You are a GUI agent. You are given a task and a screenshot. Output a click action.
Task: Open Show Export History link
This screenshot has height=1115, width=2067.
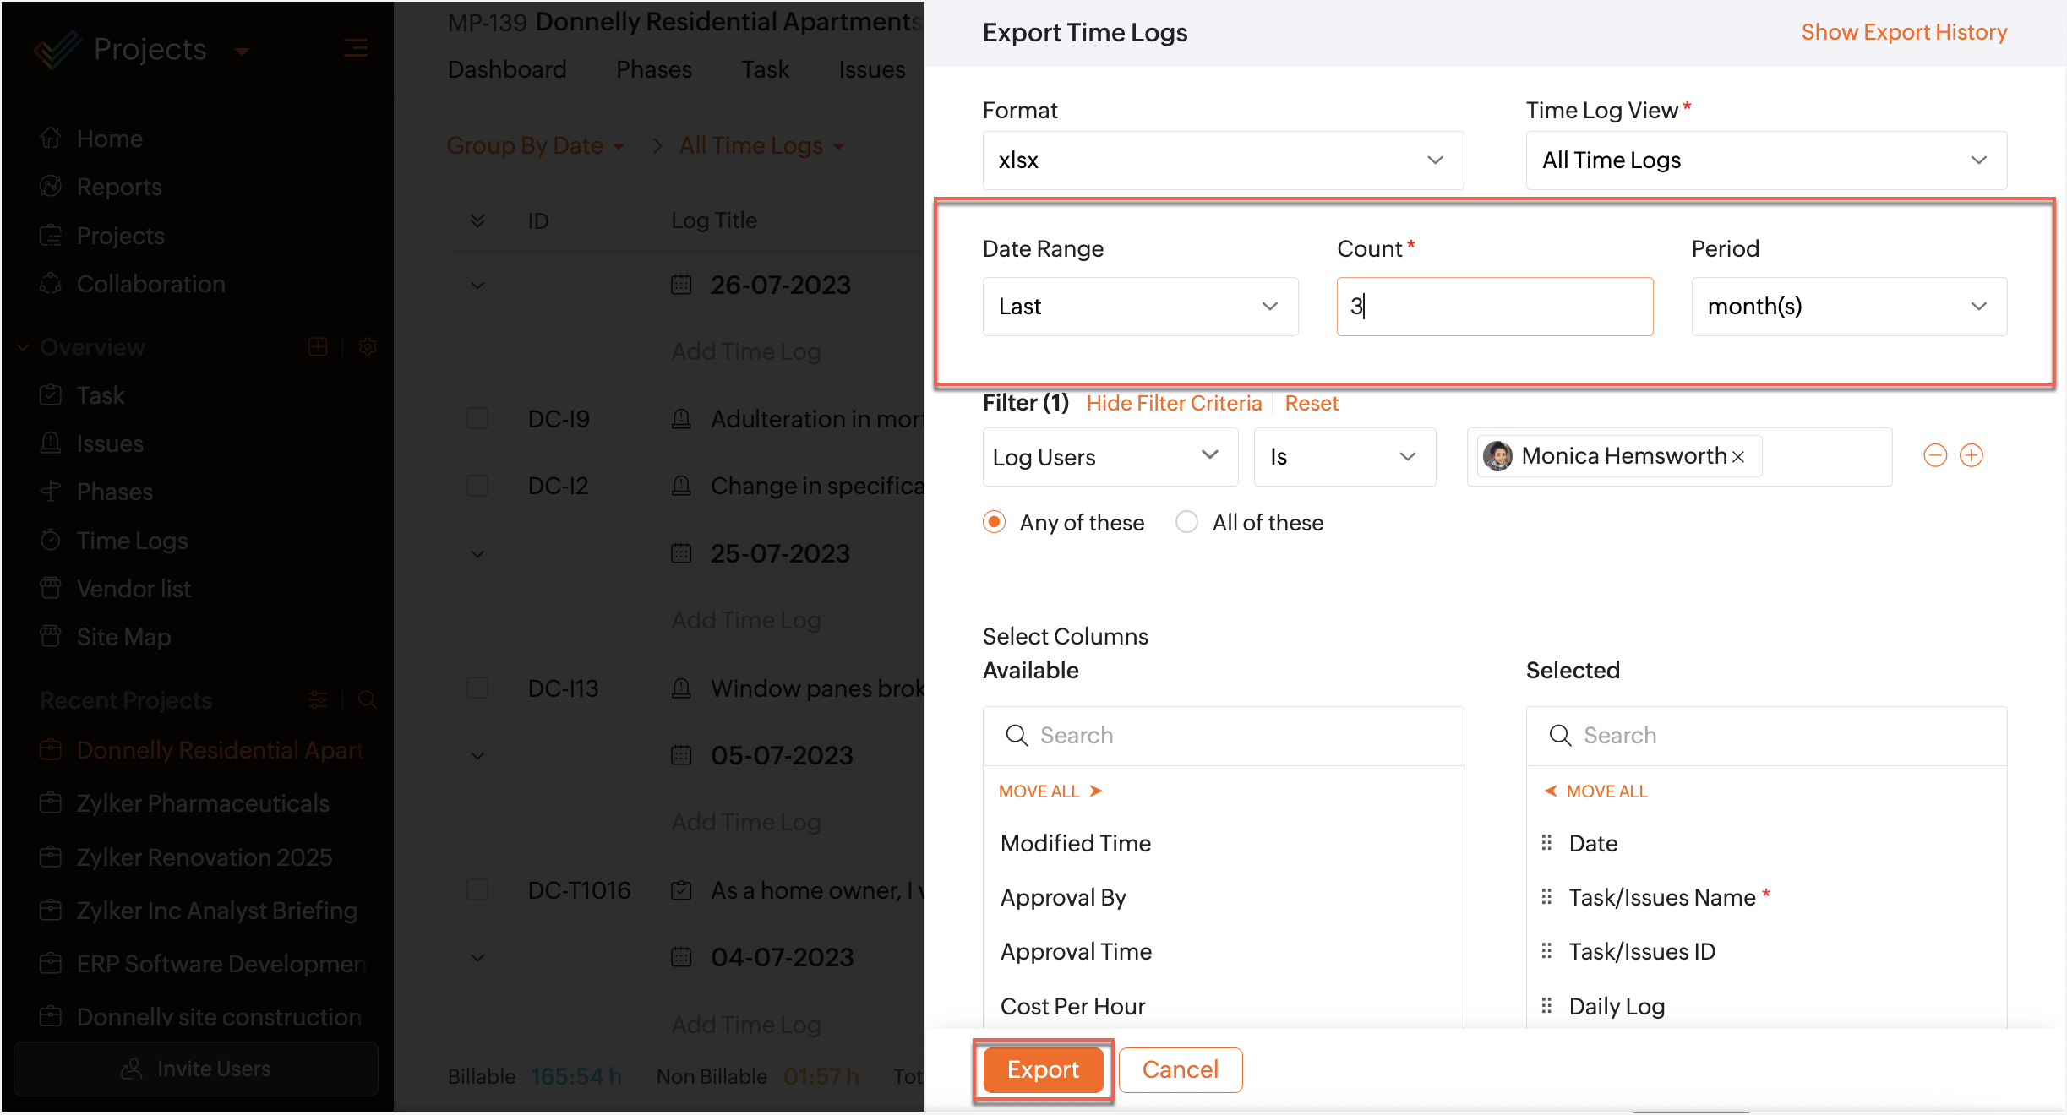point(1903,32)
